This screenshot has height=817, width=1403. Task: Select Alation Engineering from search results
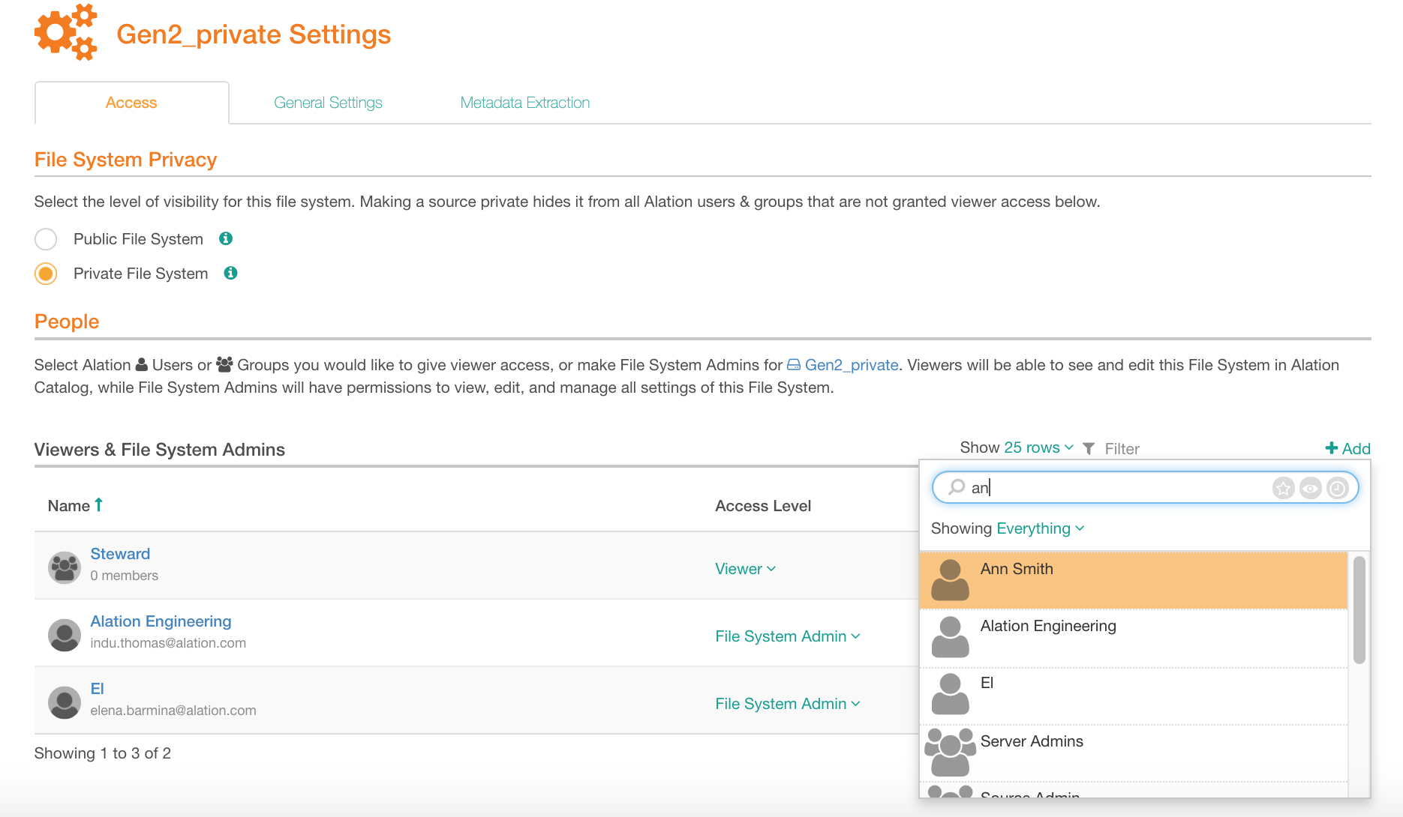click(1133, 637)
